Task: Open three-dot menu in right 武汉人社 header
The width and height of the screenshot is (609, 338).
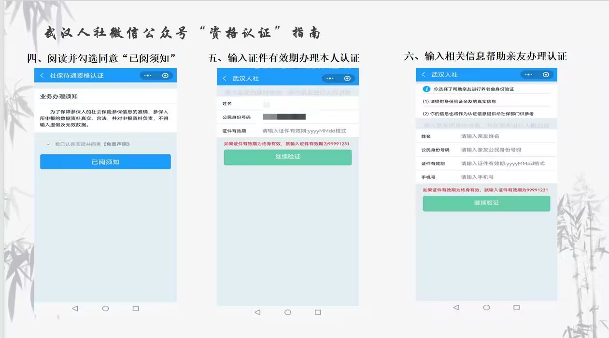Action: (529, 75)
